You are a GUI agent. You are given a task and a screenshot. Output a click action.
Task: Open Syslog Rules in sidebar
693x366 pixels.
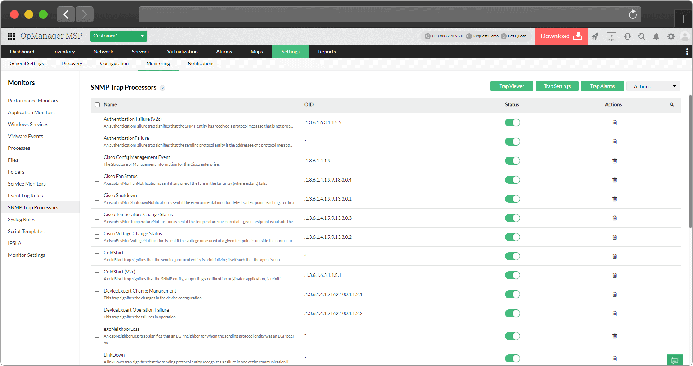pyautogui.click(x=22, y=220)
